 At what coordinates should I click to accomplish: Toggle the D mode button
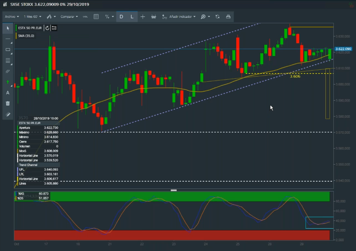(x=121, y=17)
